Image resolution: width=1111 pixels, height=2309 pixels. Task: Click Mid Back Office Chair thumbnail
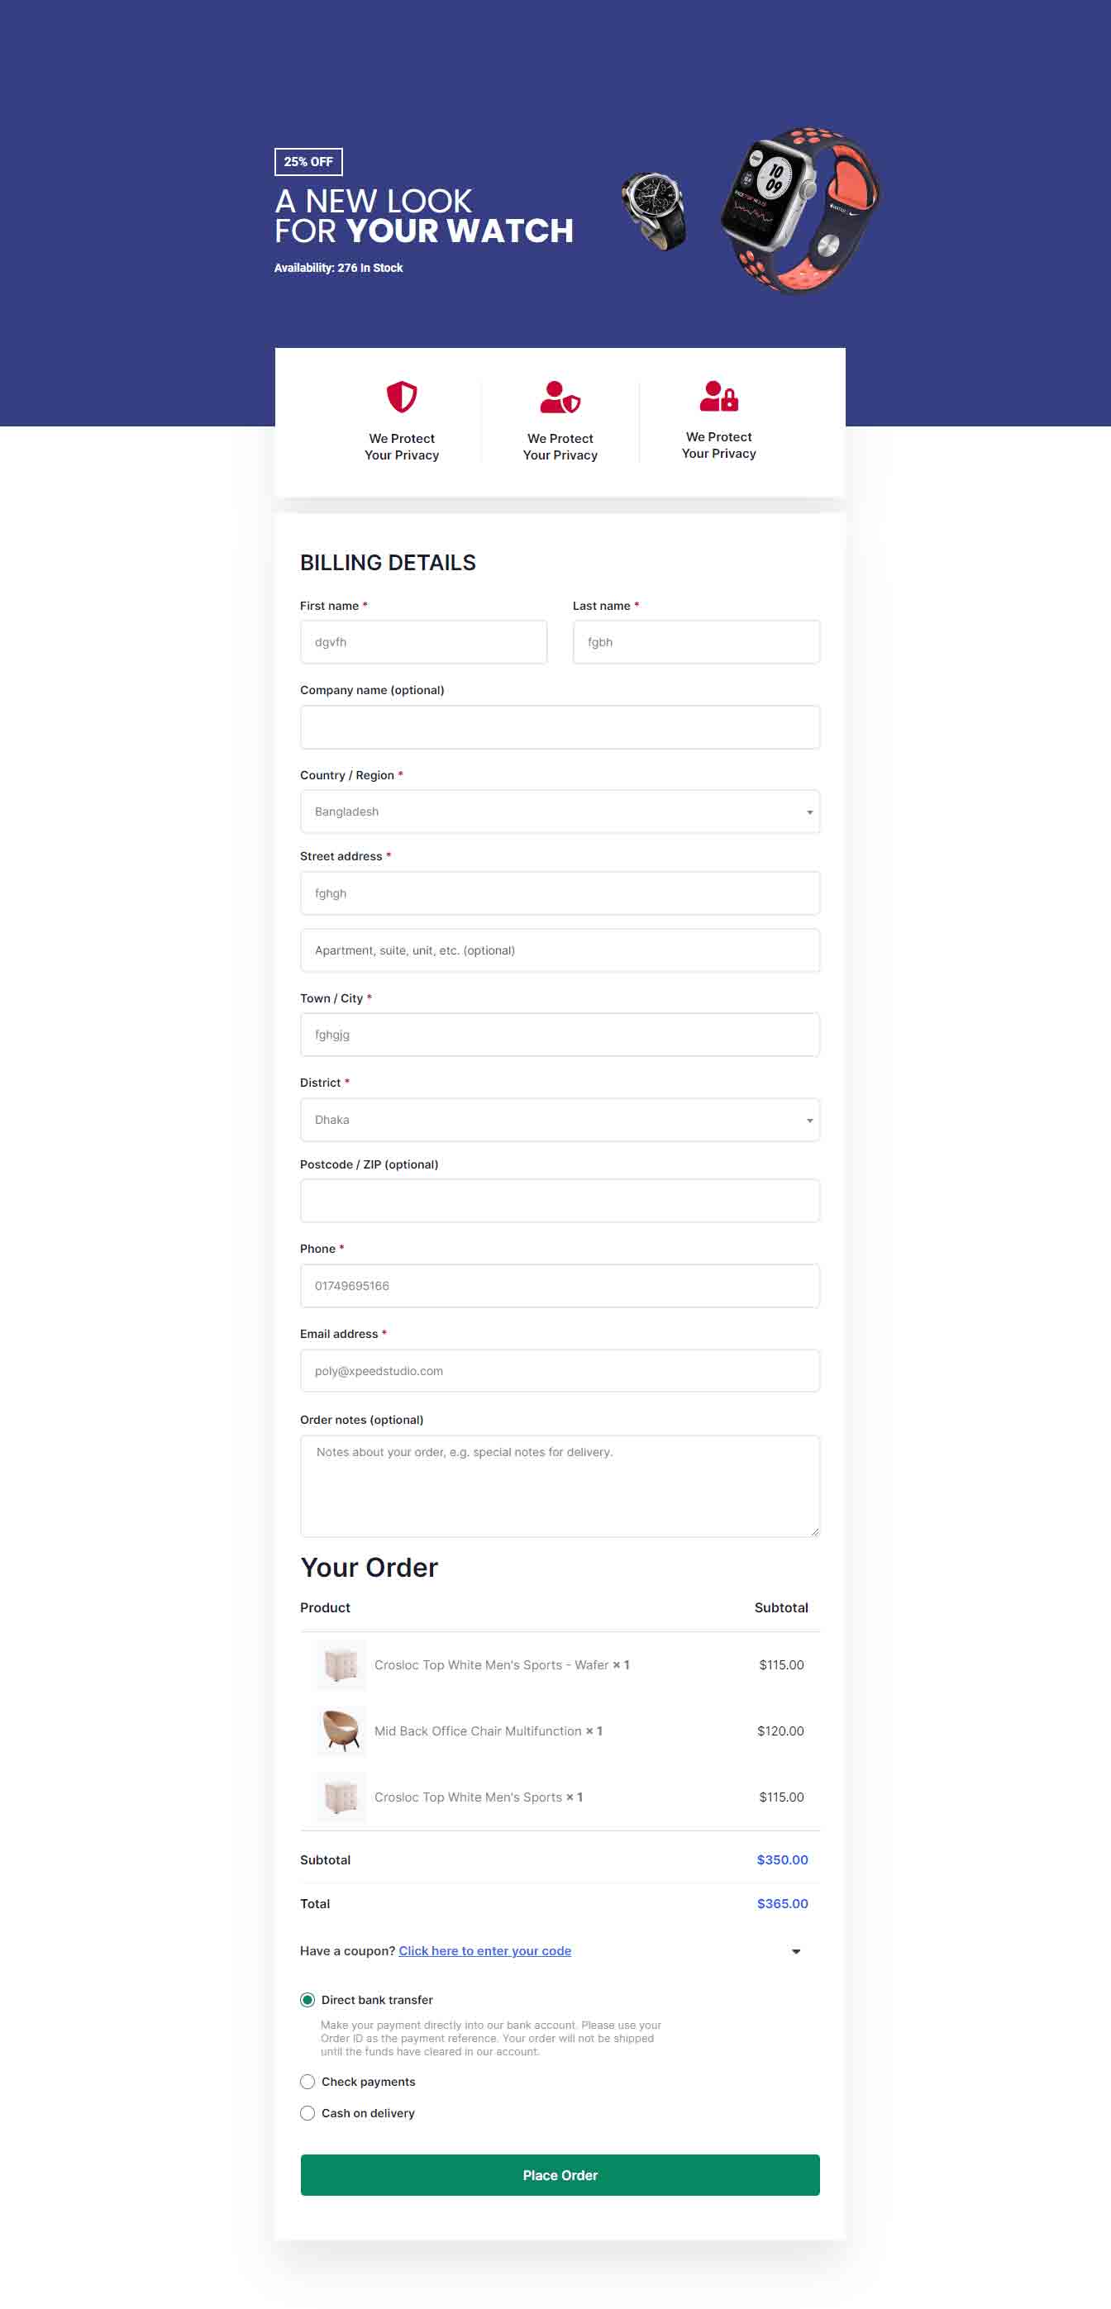[341, 1730]
